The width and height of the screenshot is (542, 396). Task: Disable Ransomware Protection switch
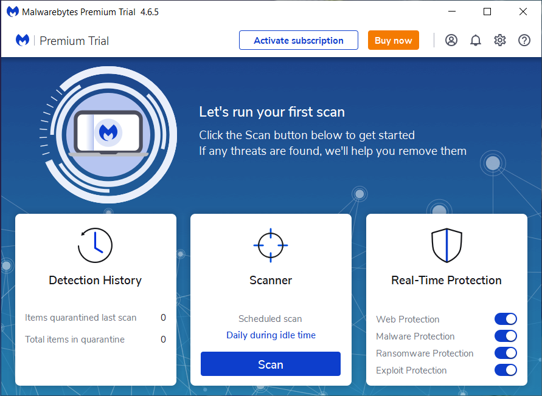coord(506,353)
